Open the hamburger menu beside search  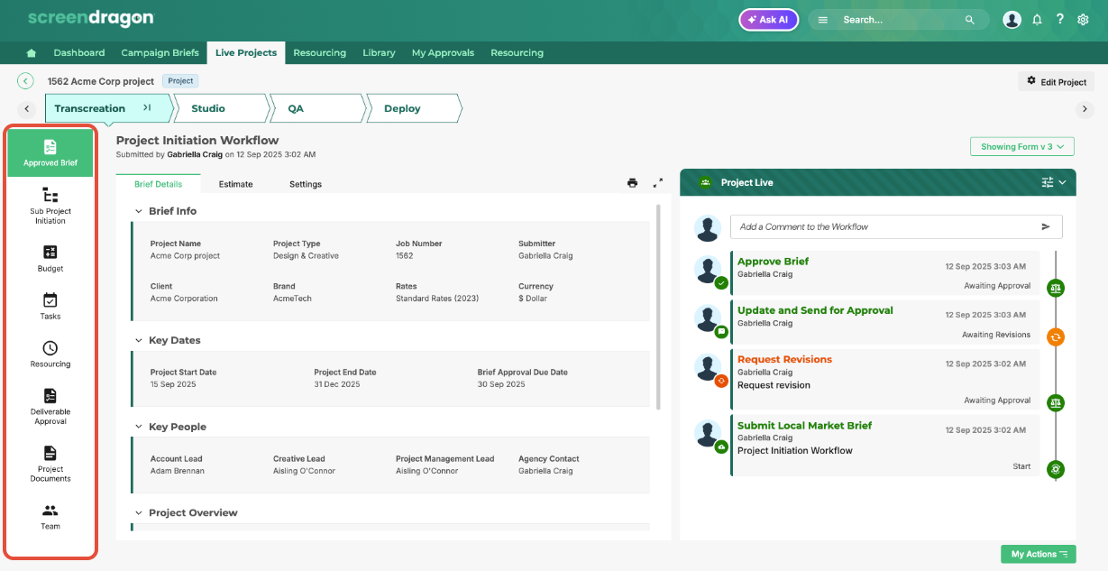(823, 20)
